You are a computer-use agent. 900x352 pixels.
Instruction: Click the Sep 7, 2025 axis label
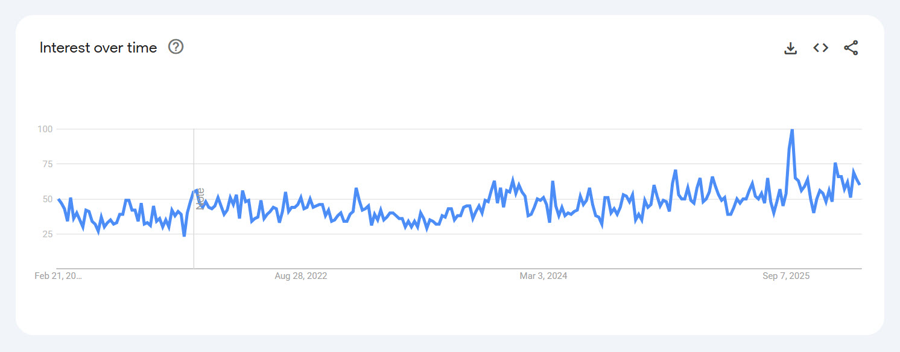pos(786,276)
